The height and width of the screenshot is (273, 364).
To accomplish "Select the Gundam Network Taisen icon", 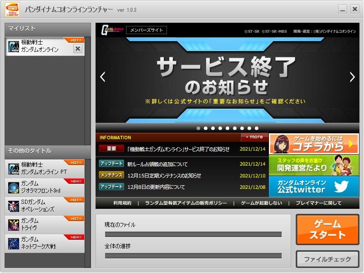I will [x=14, y=243].
